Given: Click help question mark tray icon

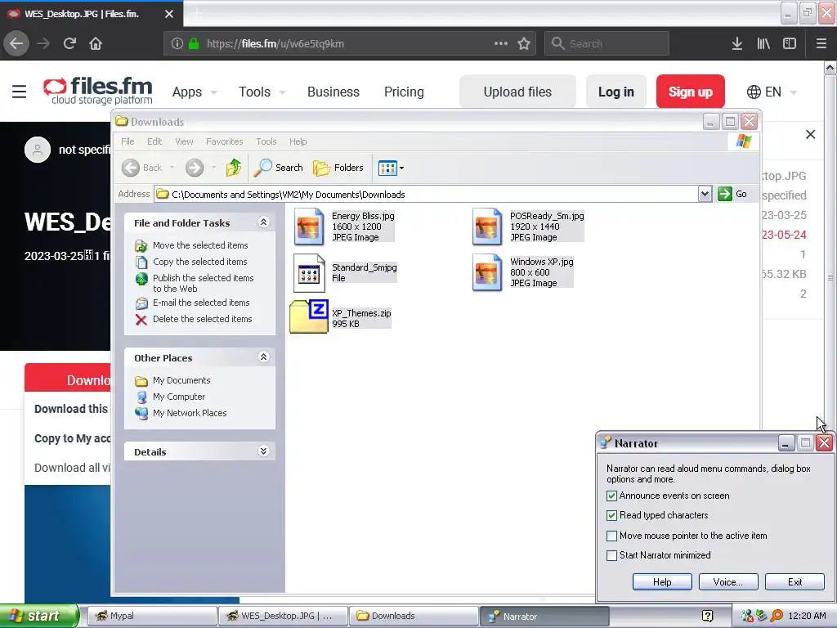Looking at the screenshot, I should [x=707, y=617].
